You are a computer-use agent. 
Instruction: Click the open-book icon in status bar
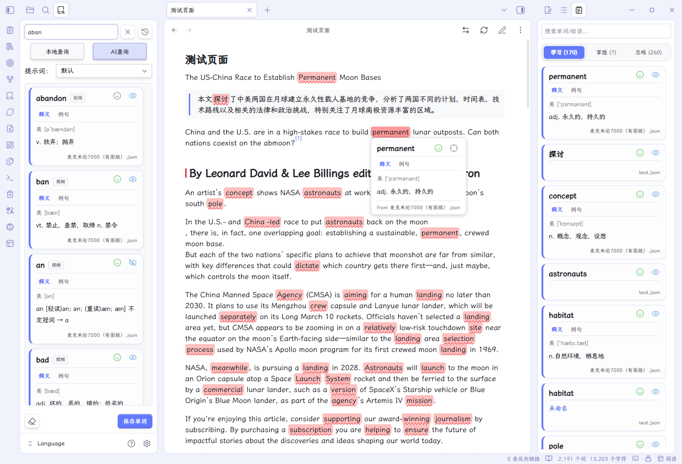click(549, 459)
